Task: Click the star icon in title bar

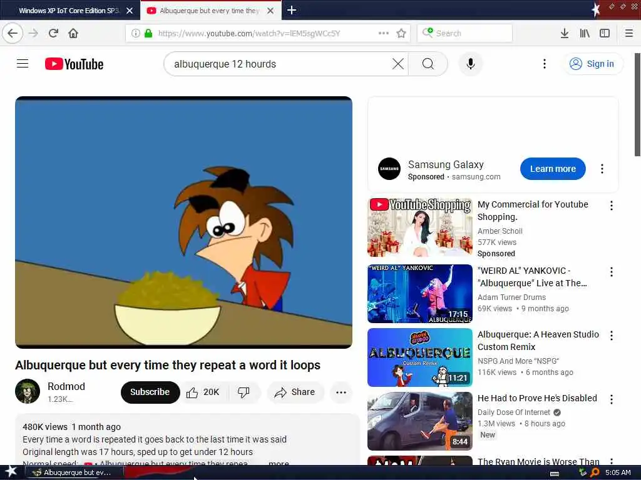Action: click(596, 10)
